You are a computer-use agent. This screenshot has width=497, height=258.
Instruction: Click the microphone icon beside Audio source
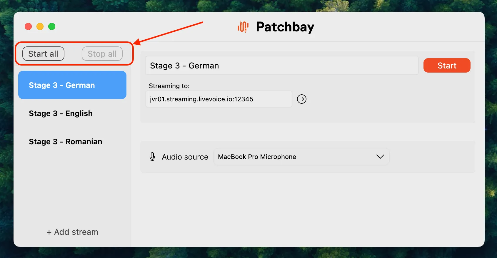click(x=152, y=157)
